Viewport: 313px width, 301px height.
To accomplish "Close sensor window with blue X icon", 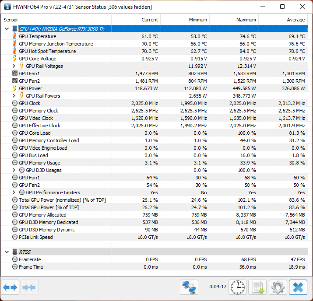I will click(298, 287).
